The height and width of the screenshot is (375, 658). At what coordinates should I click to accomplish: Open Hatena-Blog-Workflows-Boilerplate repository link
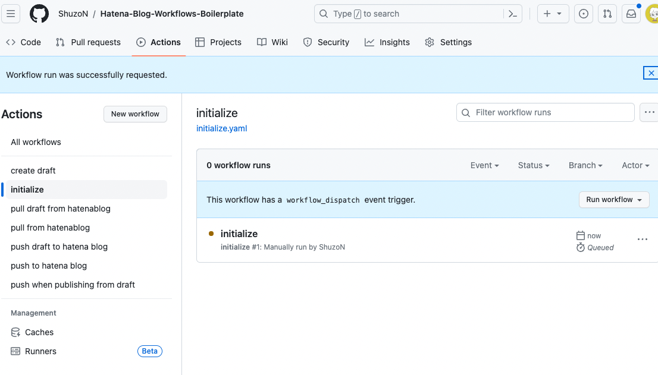[x=171, y=14]
